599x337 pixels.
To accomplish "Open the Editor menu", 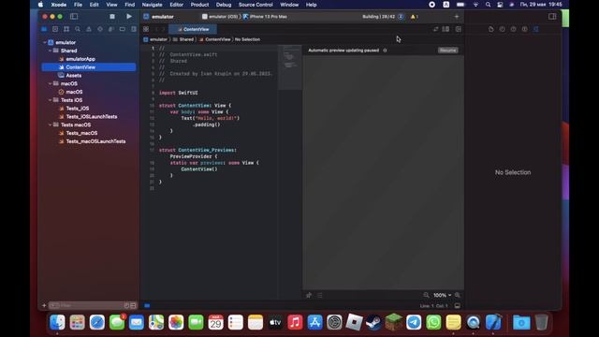I will (176, 5).
